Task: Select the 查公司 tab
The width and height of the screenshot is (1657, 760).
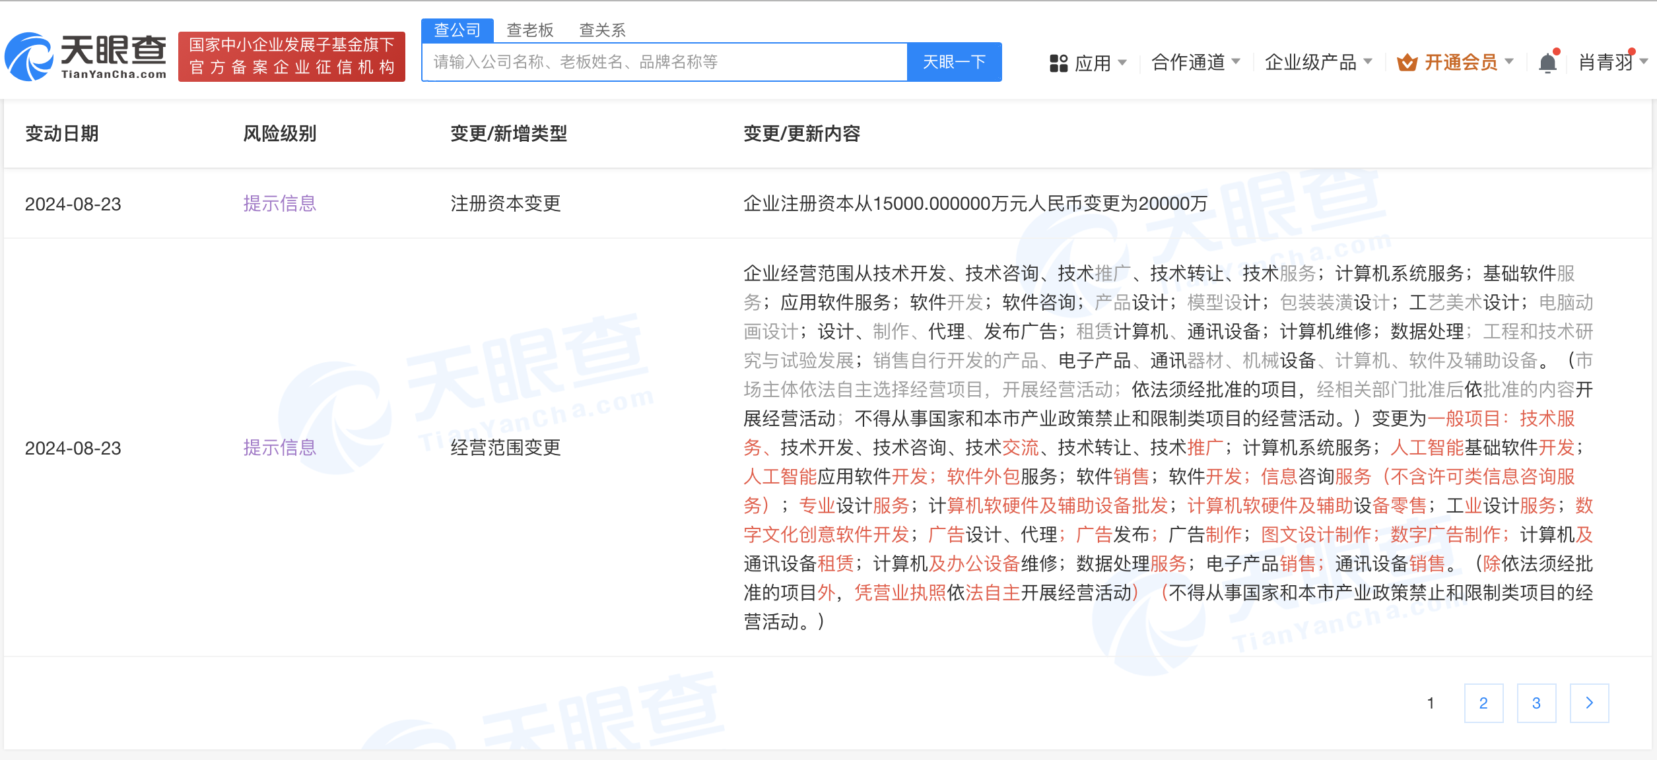Action: [457, 30]
